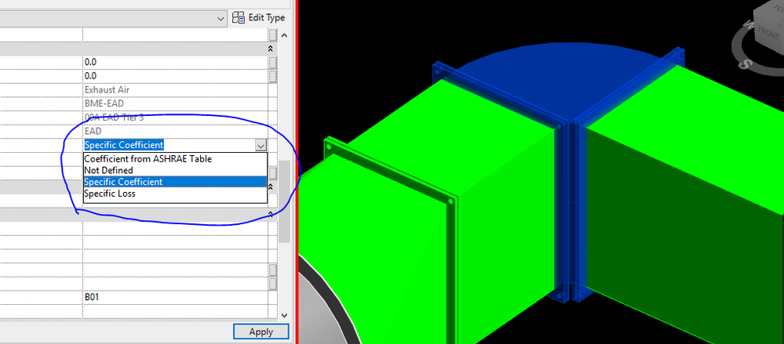This screenshot has height=344, width=784.
Task: Click the properties scrollbar up arrow
Action: [284, 35]
